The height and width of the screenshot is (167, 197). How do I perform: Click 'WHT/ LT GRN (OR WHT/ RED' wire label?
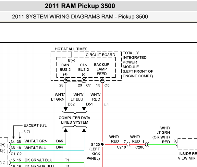(161, 135)
